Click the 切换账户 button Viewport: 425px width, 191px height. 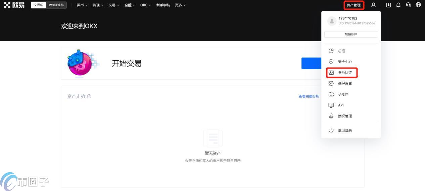[x=351, y=34]
